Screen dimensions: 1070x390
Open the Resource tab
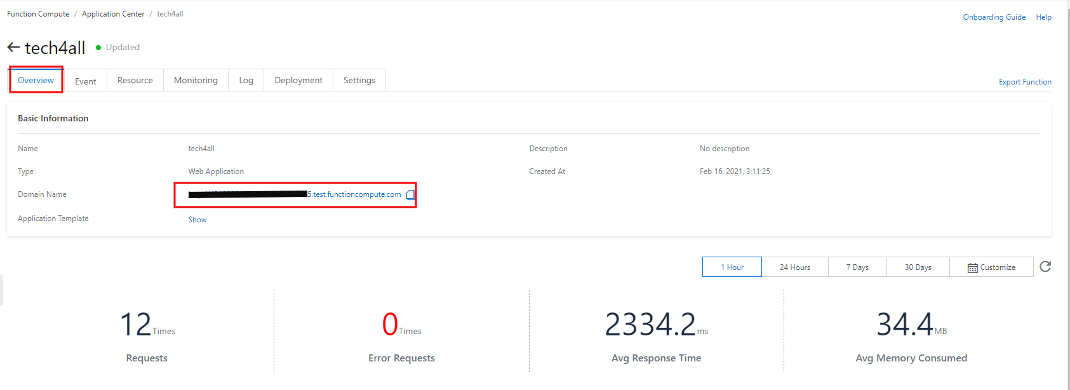[135, 80]
